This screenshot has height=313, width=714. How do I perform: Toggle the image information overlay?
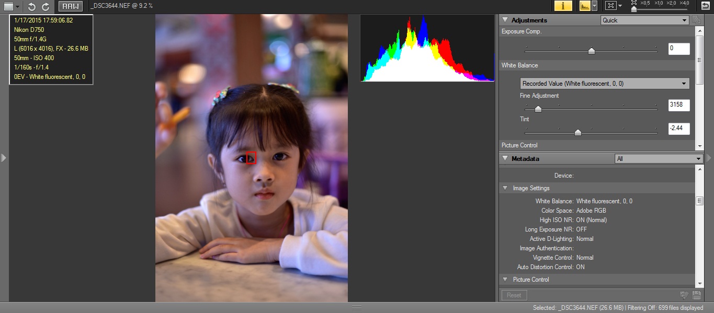point(563,6)
